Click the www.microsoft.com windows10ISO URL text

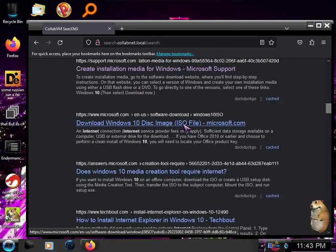click(x=150, y=115)
